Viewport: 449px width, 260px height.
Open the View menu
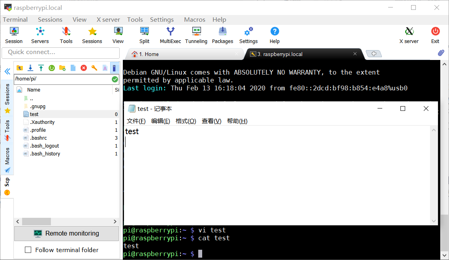coord(79,19)
